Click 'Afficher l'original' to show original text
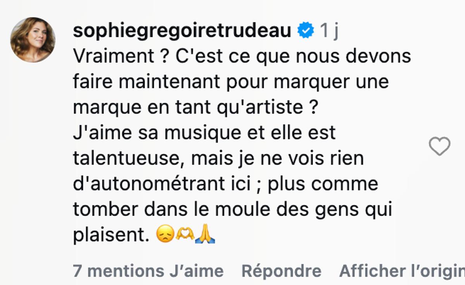 [x=402, y=271]
